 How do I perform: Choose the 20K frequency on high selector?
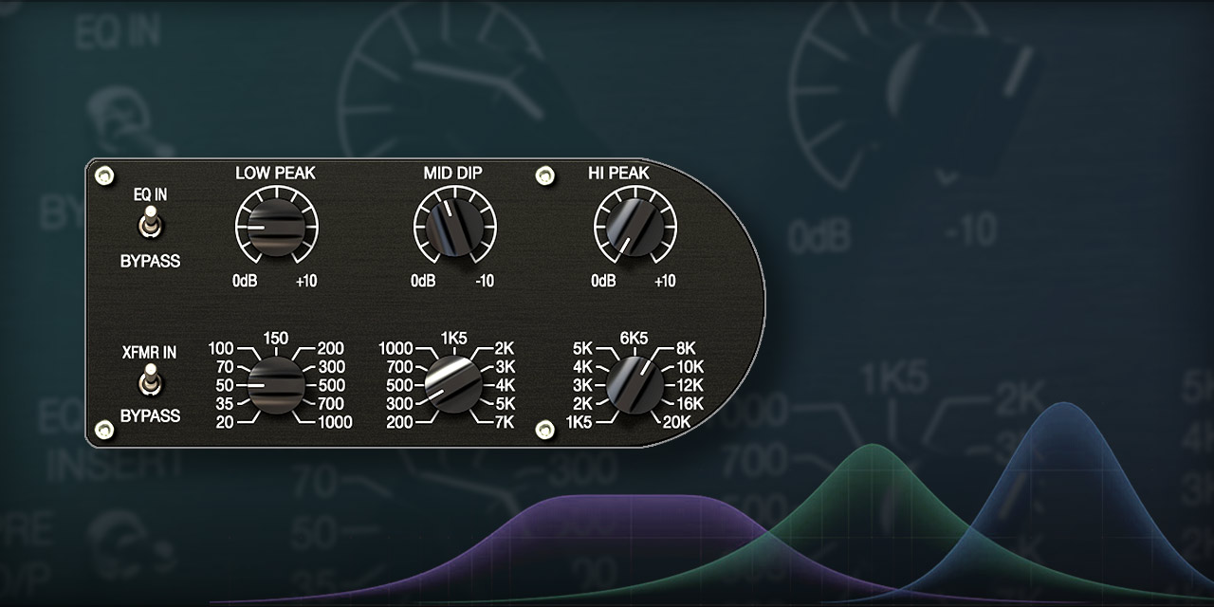[675, 423]
